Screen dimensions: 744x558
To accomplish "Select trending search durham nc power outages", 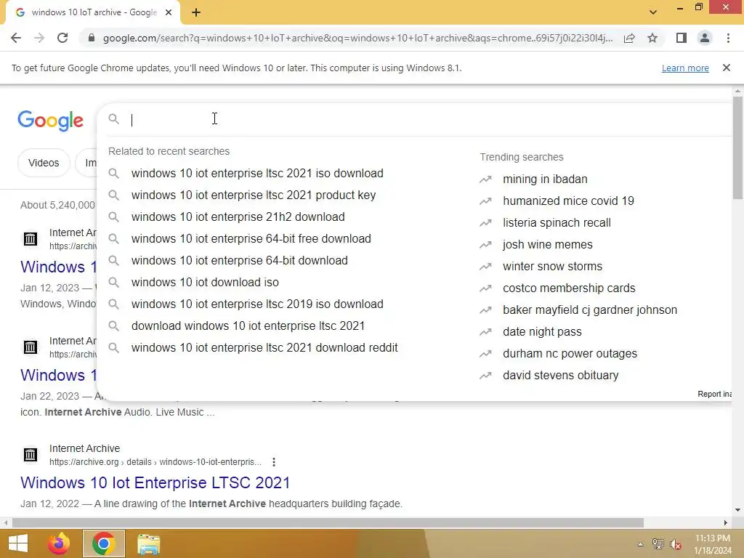I will [570, 354].
